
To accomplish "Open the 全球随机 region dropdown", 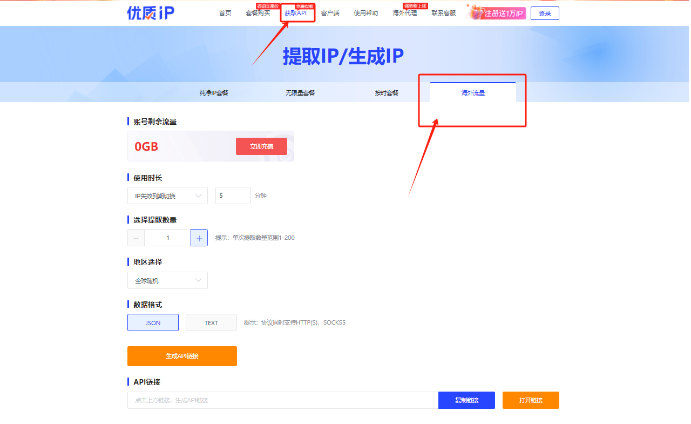I will tap(167, 280).
